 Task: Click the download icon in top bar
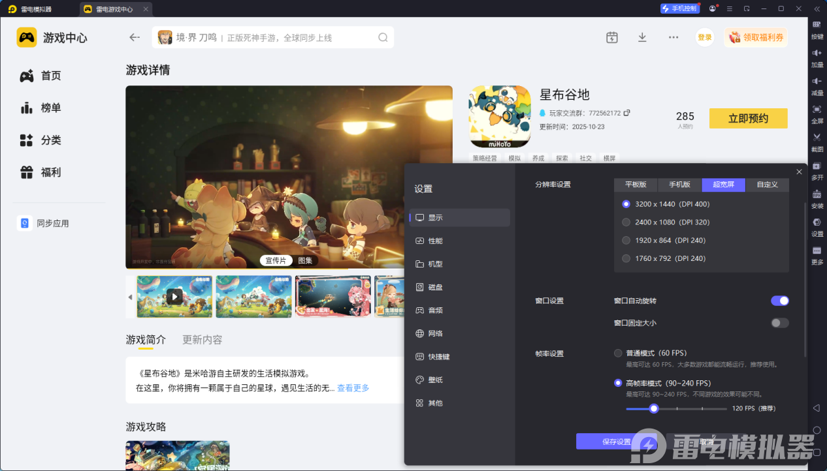pyautogui.click(x=642, y=37)
